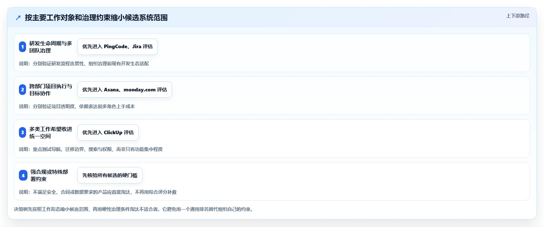Select the step 1 number badge
Image resolution: width=544 pixels, height=227 pixels.
click(x=22, y=47)
